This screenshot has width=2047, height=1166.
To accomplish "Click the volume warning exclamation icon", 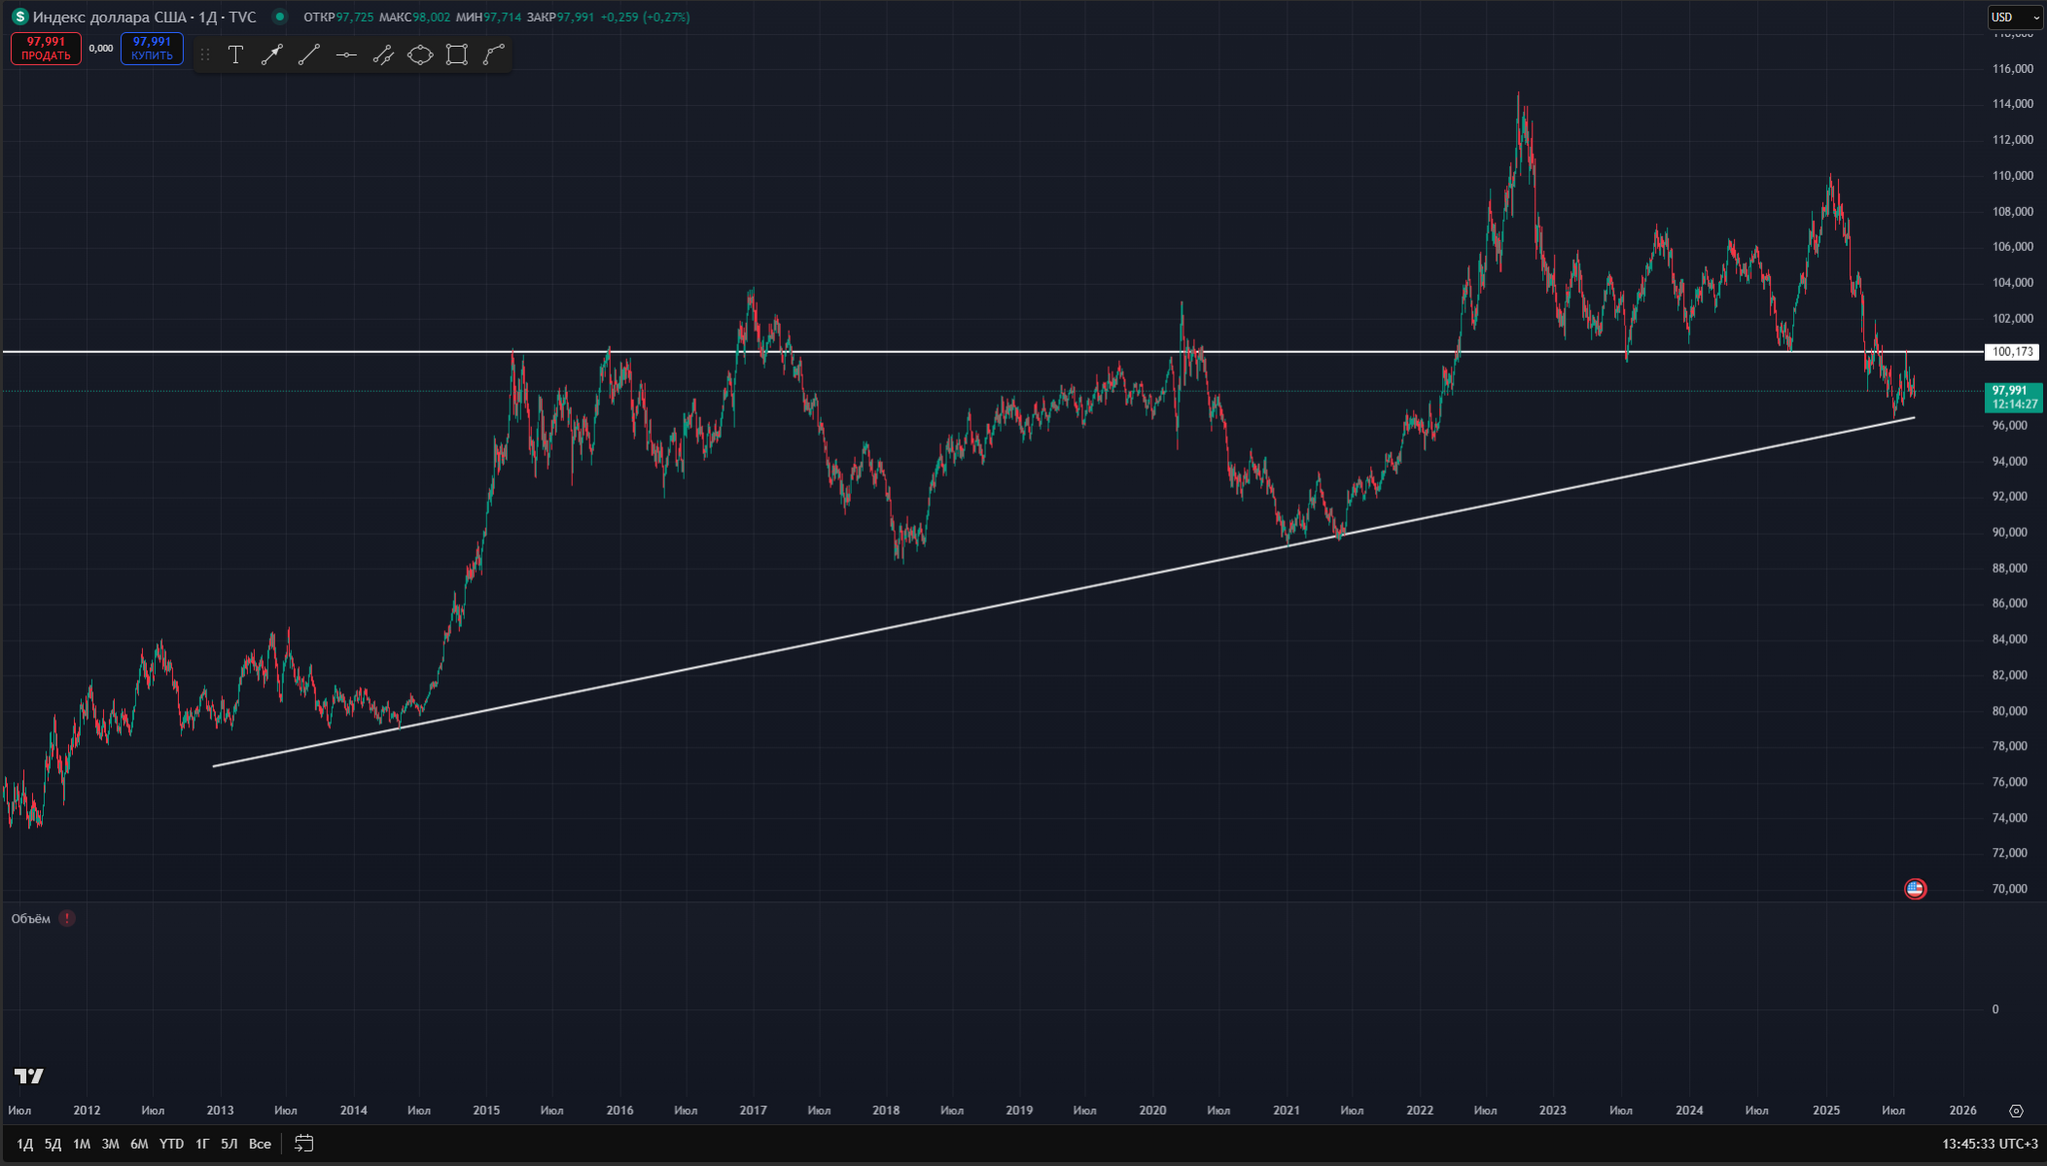I will click(x=67, y=918).
